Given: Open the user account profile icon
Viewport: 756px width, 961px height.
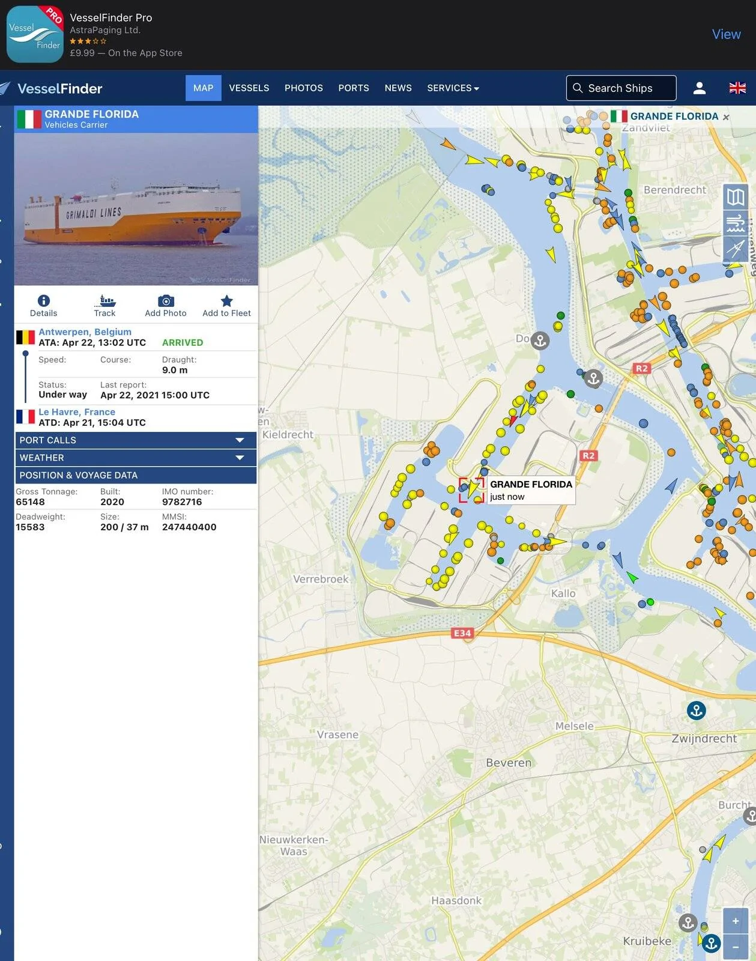Looking at the screenshot, I should 699,88.
